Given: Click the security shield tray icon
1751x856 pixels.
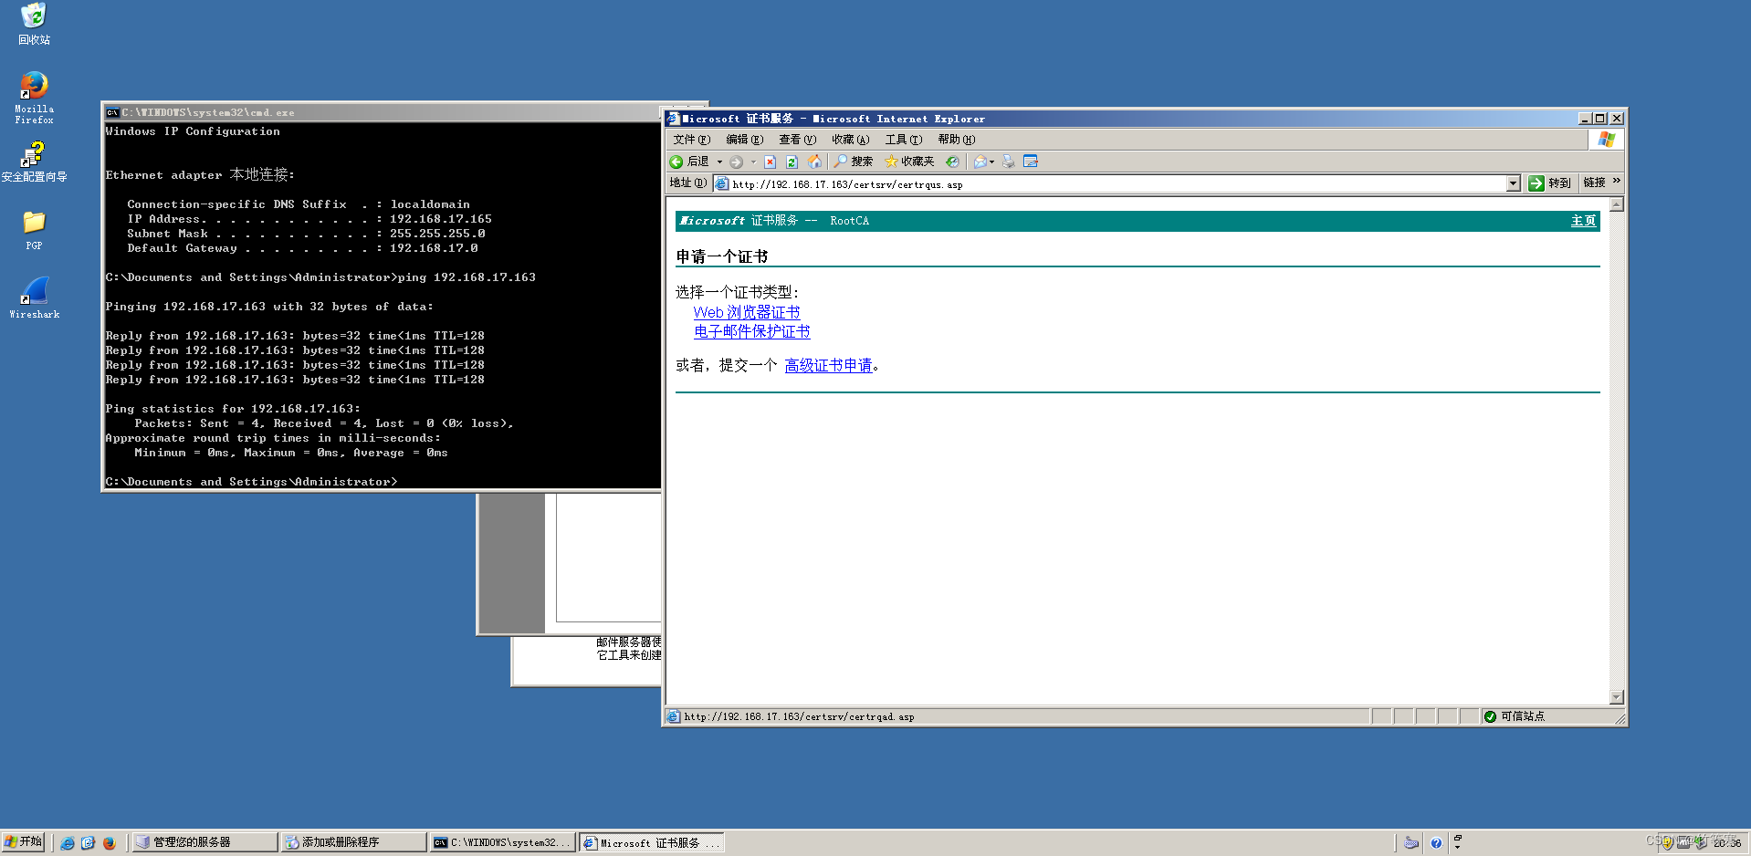Looking at the screenshot, I should 1667,842.
